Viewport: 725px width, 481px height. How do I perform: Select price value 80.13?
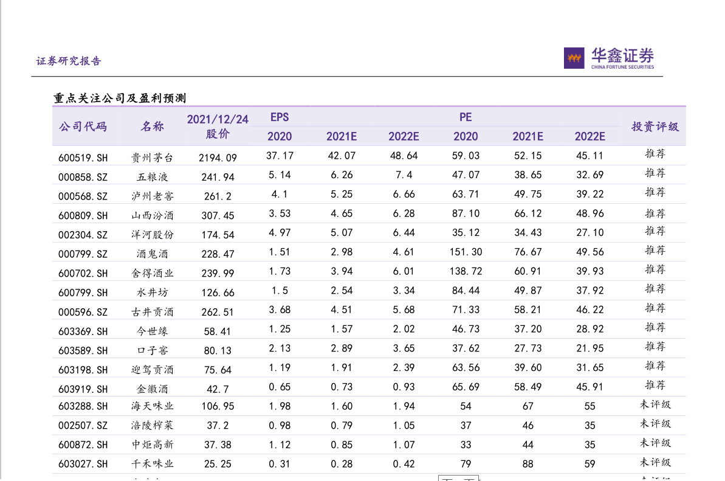pos(218,351)
